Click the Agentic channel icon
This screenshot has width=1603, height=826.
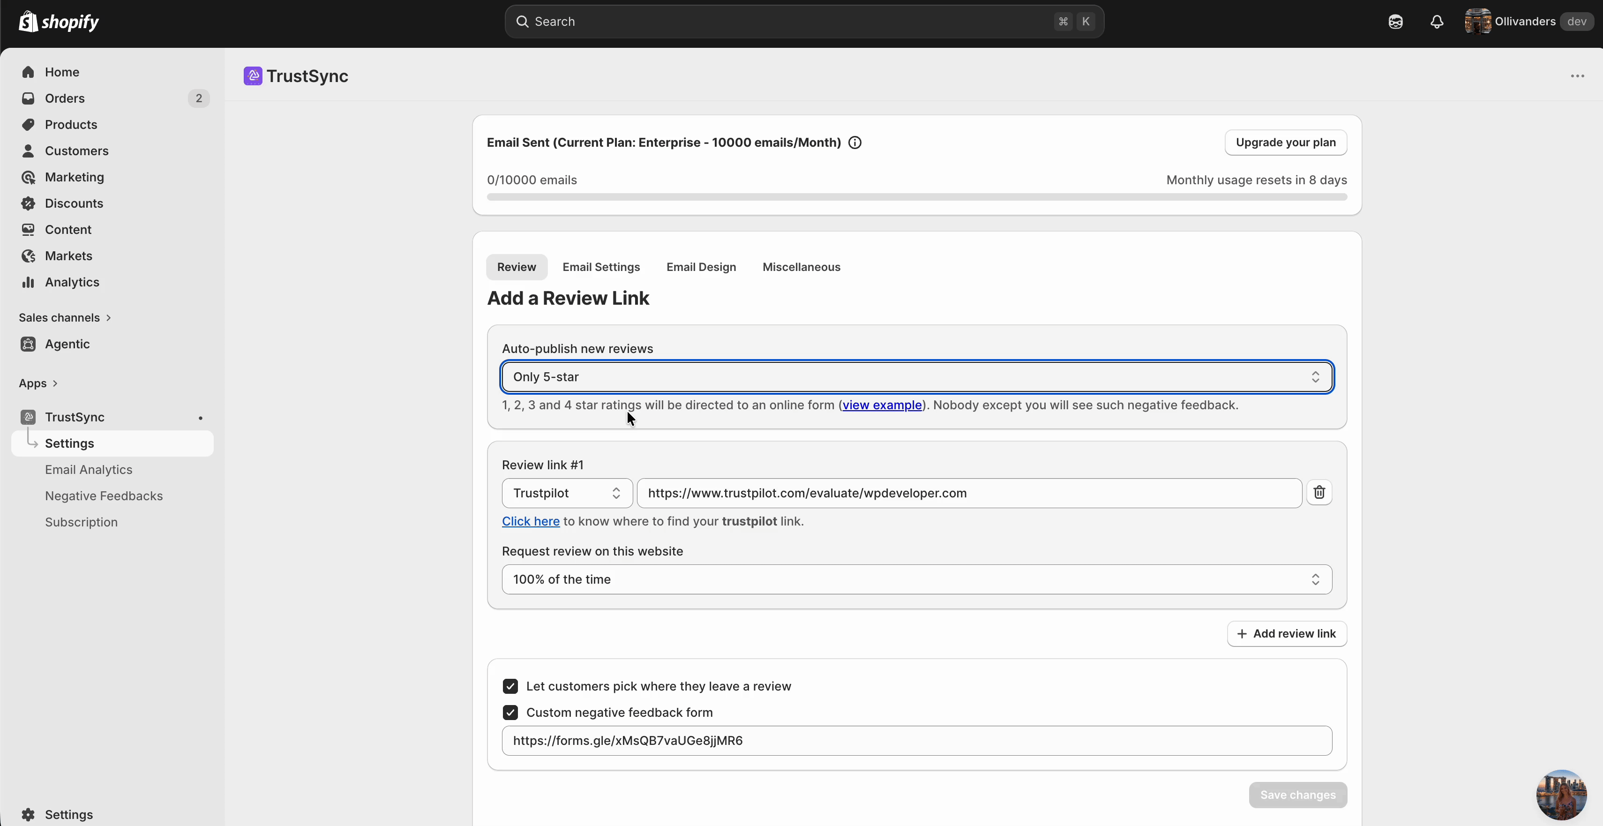[x=28, y=344]
